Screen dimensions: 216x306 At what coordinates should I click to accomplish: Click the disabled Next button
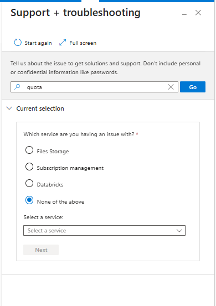[x=41, y=250]
